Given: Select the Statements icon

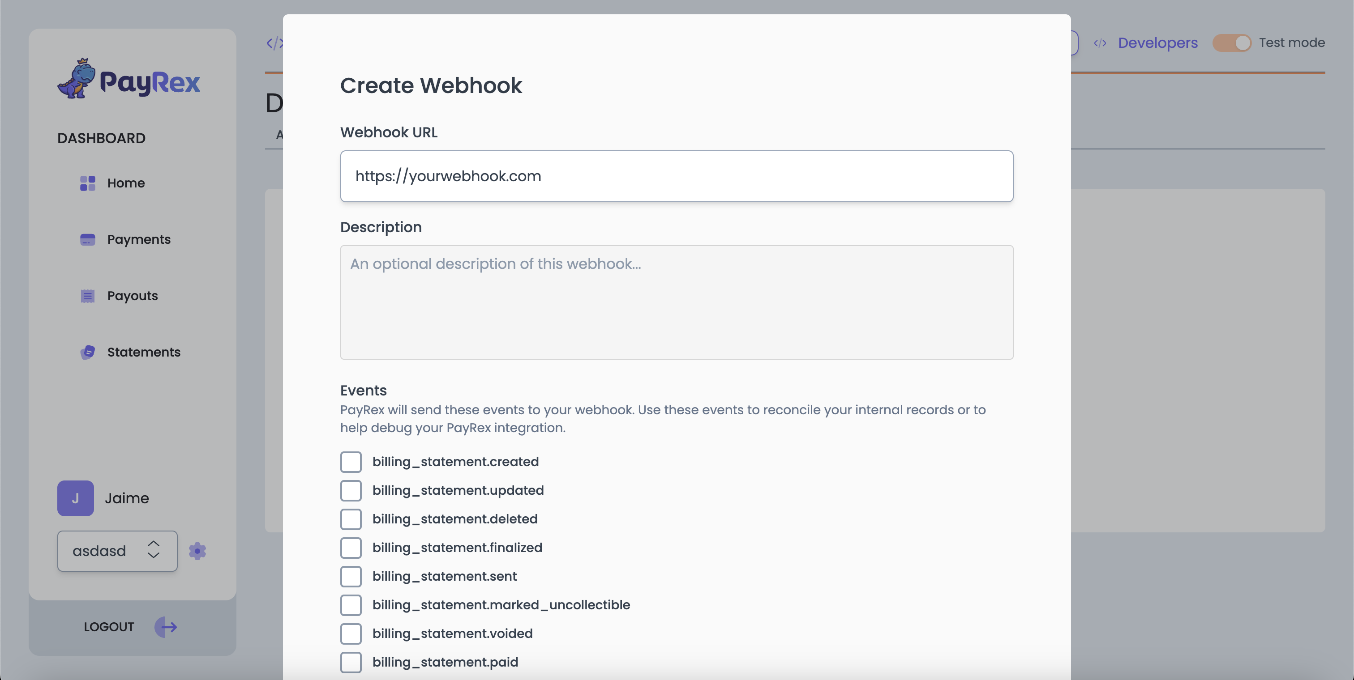Looking at the screenshot, I should point(87,352).
